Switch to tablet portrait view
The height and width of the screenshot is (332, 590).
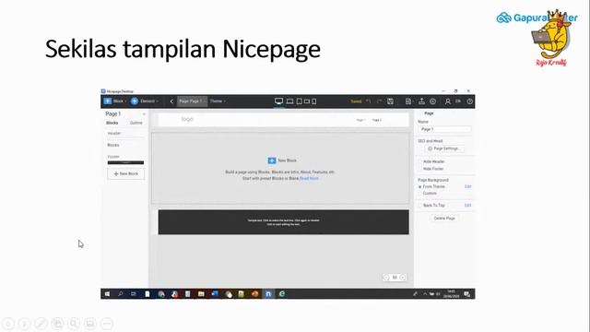pyautogui.click(x=299, y=101)
